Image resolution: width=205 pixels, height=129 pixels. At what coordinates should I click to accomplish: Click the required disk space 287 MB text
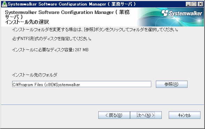50,50
